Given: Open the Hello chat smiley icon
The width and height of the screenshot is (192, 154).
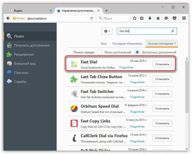Looking at the screenshot, I should click(166, 18).
